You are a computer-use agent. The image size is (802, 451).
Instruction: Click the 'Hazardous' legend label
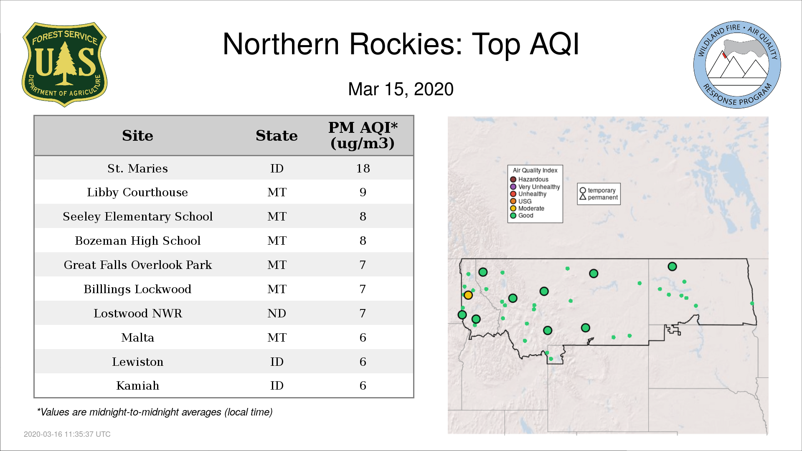(533, 180)
